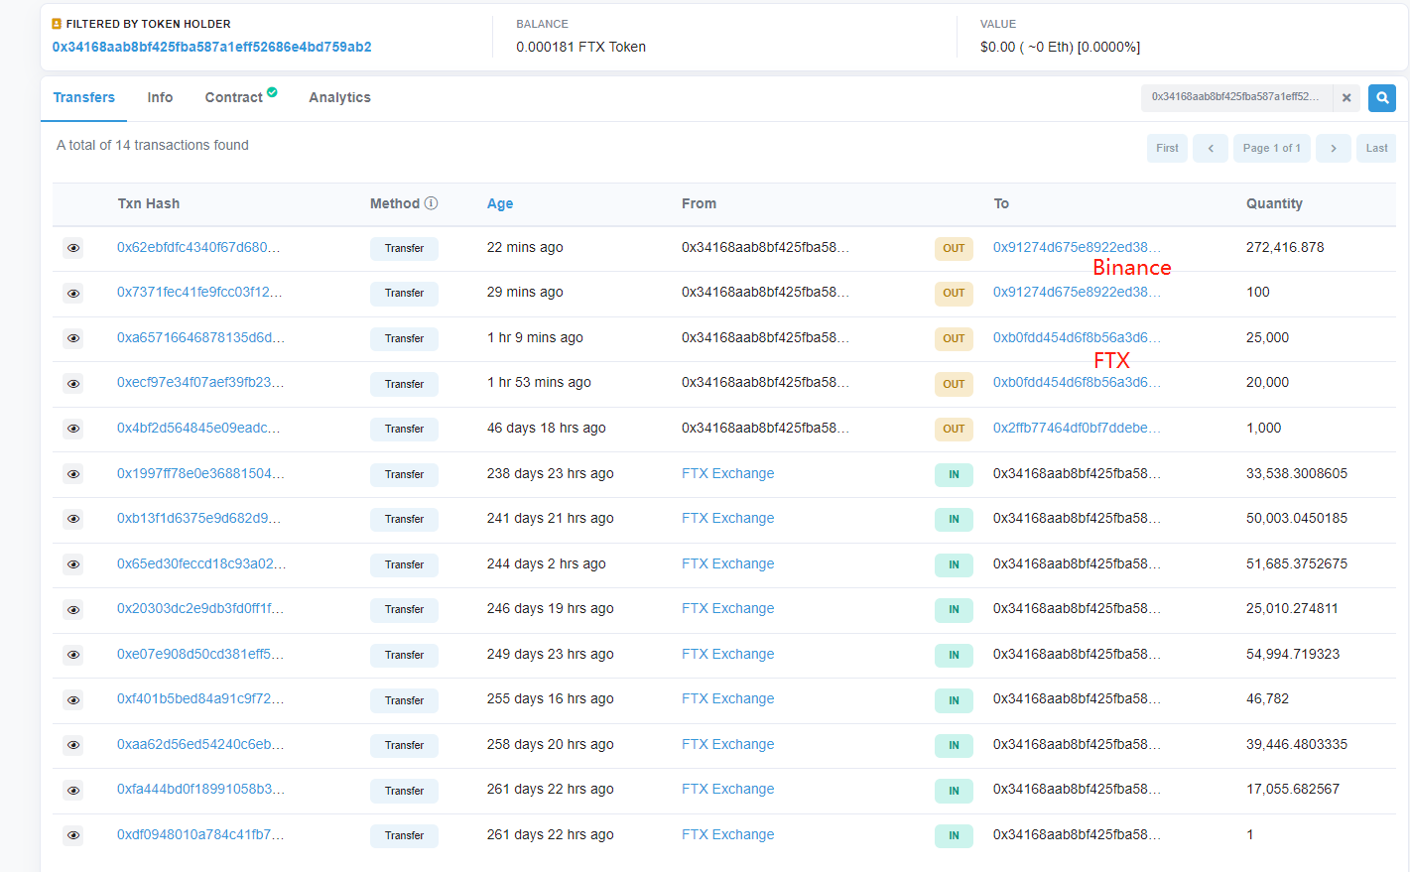Toggle the eye icon on the 1,000 quantity row
The width and height of the screenshot is (1410, 872).
pyautogui.click(x=72, y=429)
